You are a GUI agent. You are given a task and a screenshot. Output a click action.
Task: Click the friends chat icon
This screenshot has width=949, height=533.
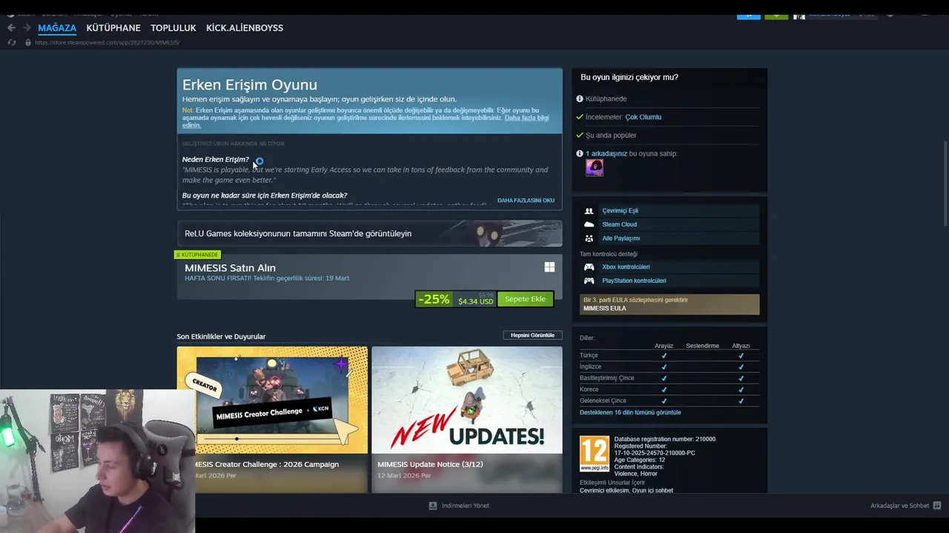pos(937,506)
